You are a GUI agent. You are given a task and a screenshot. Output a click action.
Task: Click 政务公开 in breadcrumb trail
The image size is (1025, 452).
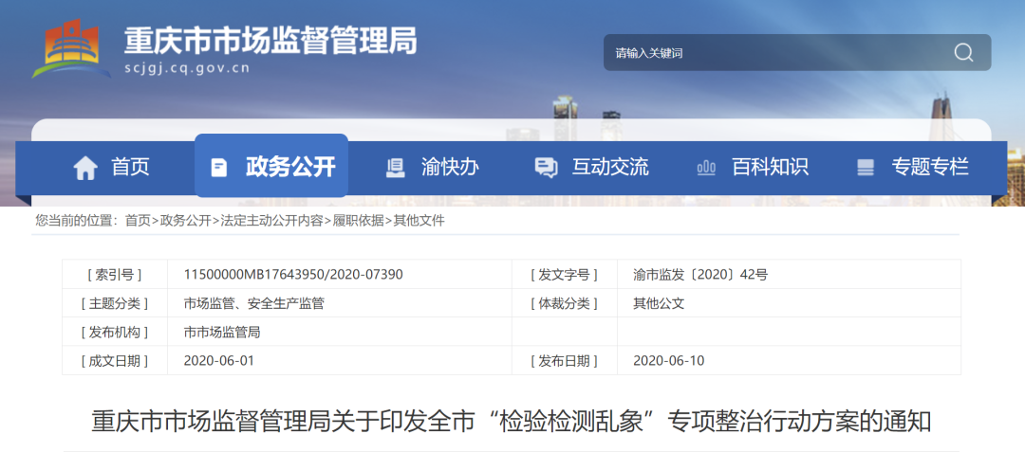[185, 221]
